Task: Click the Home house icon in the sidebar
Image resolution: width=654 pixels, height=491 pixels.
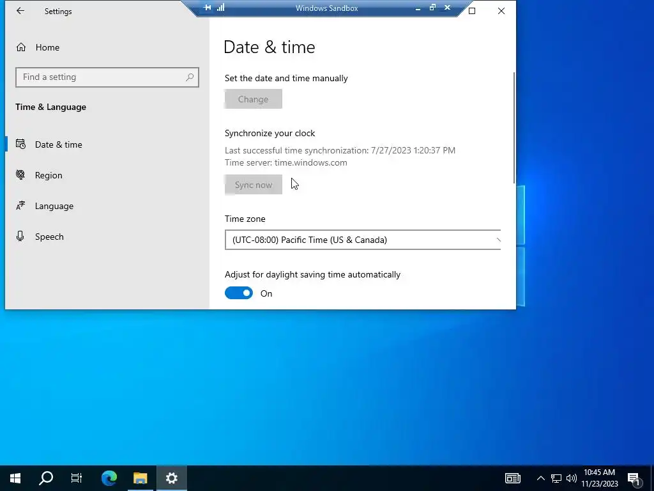Action: pyautogui.click(x=21, y=47)
